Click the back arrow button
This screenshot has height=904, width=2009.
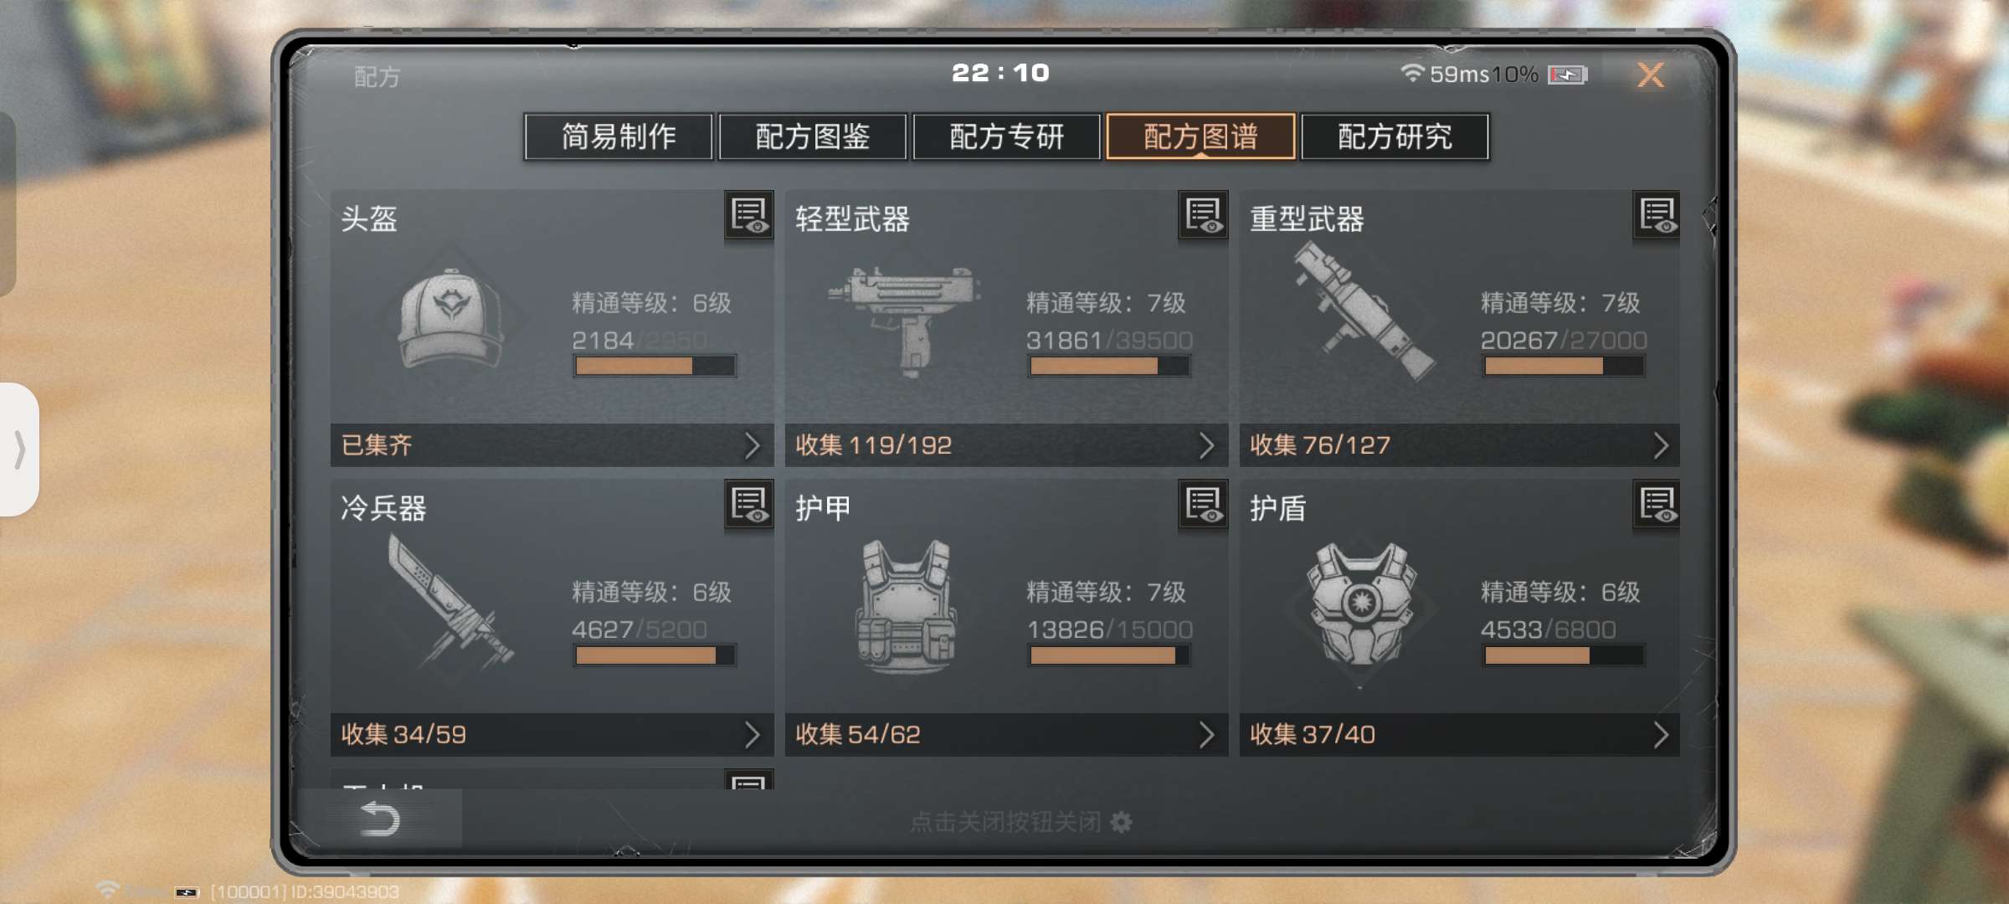(379, 819)
